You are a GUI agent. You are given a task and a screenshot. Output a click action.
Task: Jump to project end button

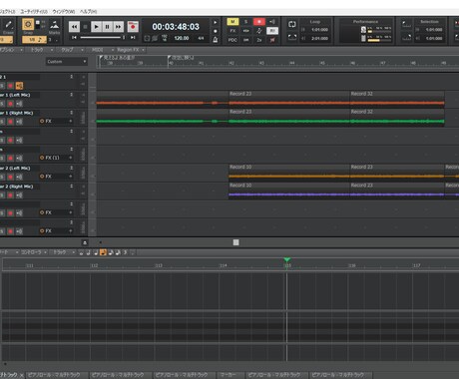tap(133, 38)
